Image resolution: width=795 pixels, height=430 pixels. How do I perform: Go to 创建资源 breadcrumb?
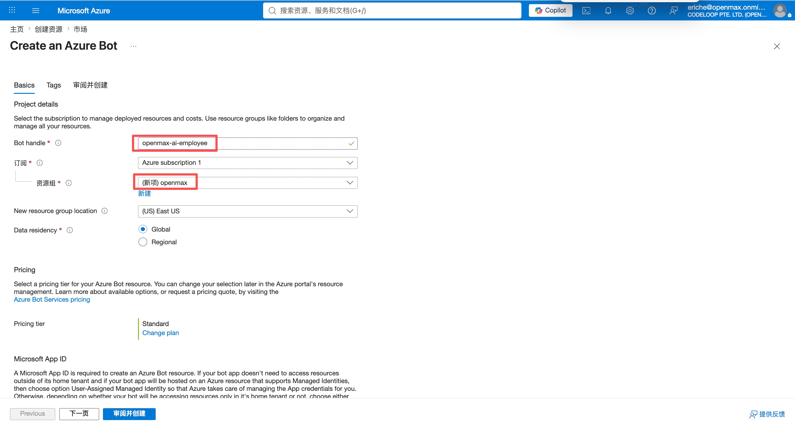click(49, 29)
